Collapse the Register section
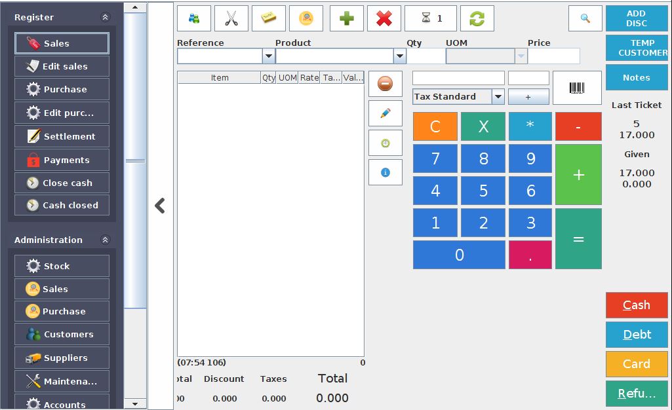672x410 pixels. pyautogui.click(x=105, y=18)
